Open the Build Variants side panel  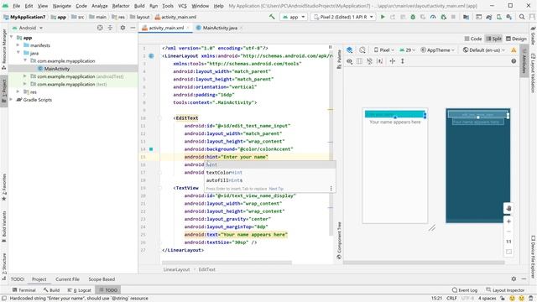point(4,226)
